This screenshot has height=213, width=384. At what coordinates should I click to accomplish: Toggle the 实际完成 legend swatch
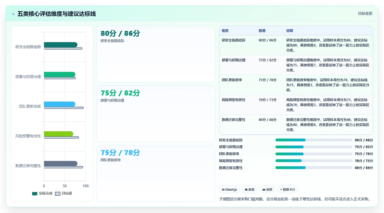click(x=35, y=193)
